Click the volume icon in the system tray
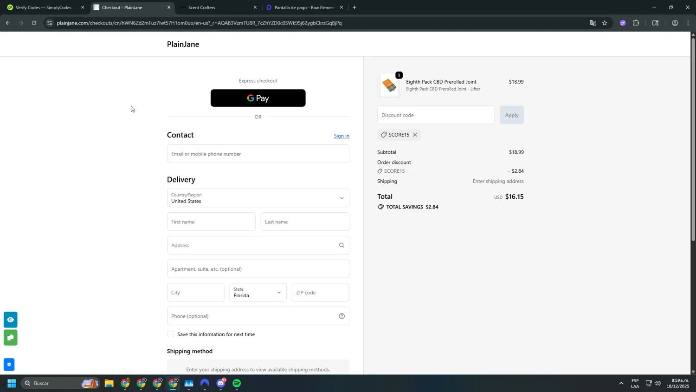The width and height of the screenshot is (696, 392). click(x=657, y=383)
